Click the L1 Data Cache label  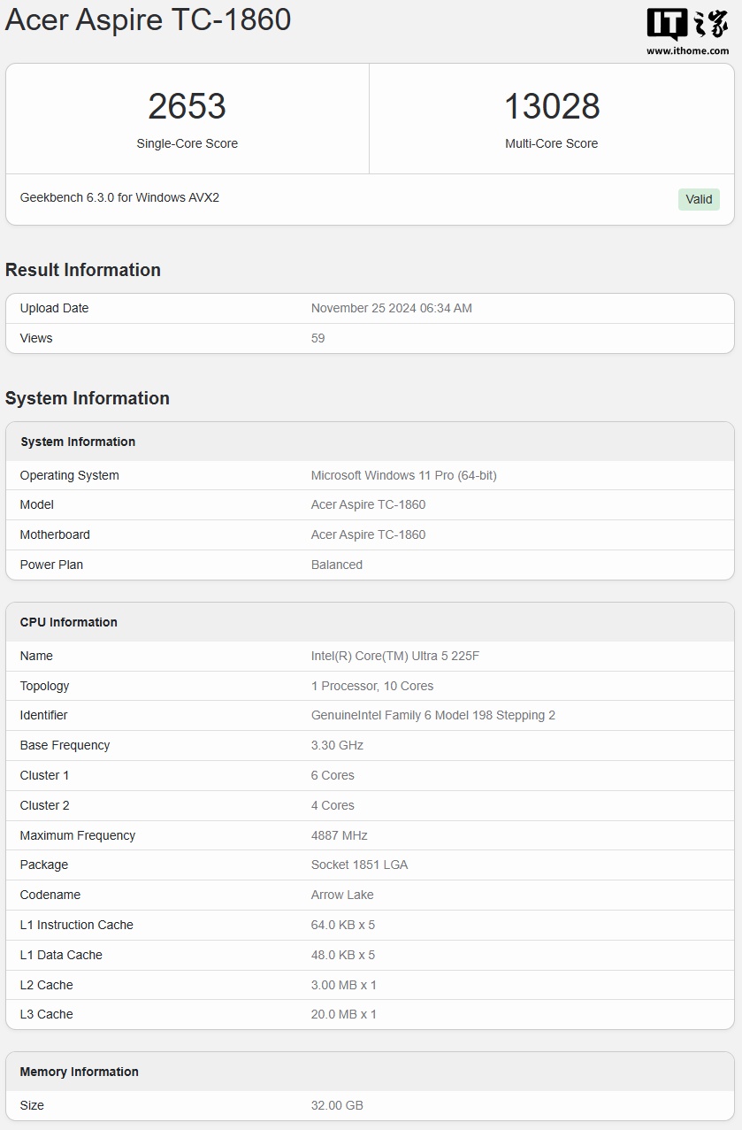pyautogui.click(x=61, y=955)
